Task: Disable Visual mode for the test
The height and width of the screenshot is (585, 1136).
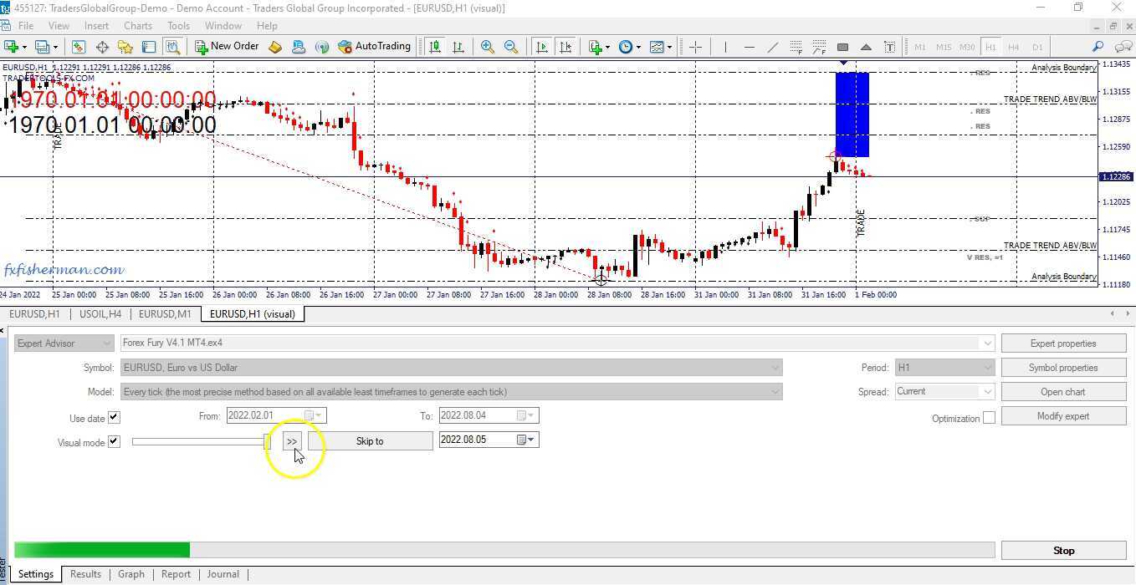Action: point(114,442)
